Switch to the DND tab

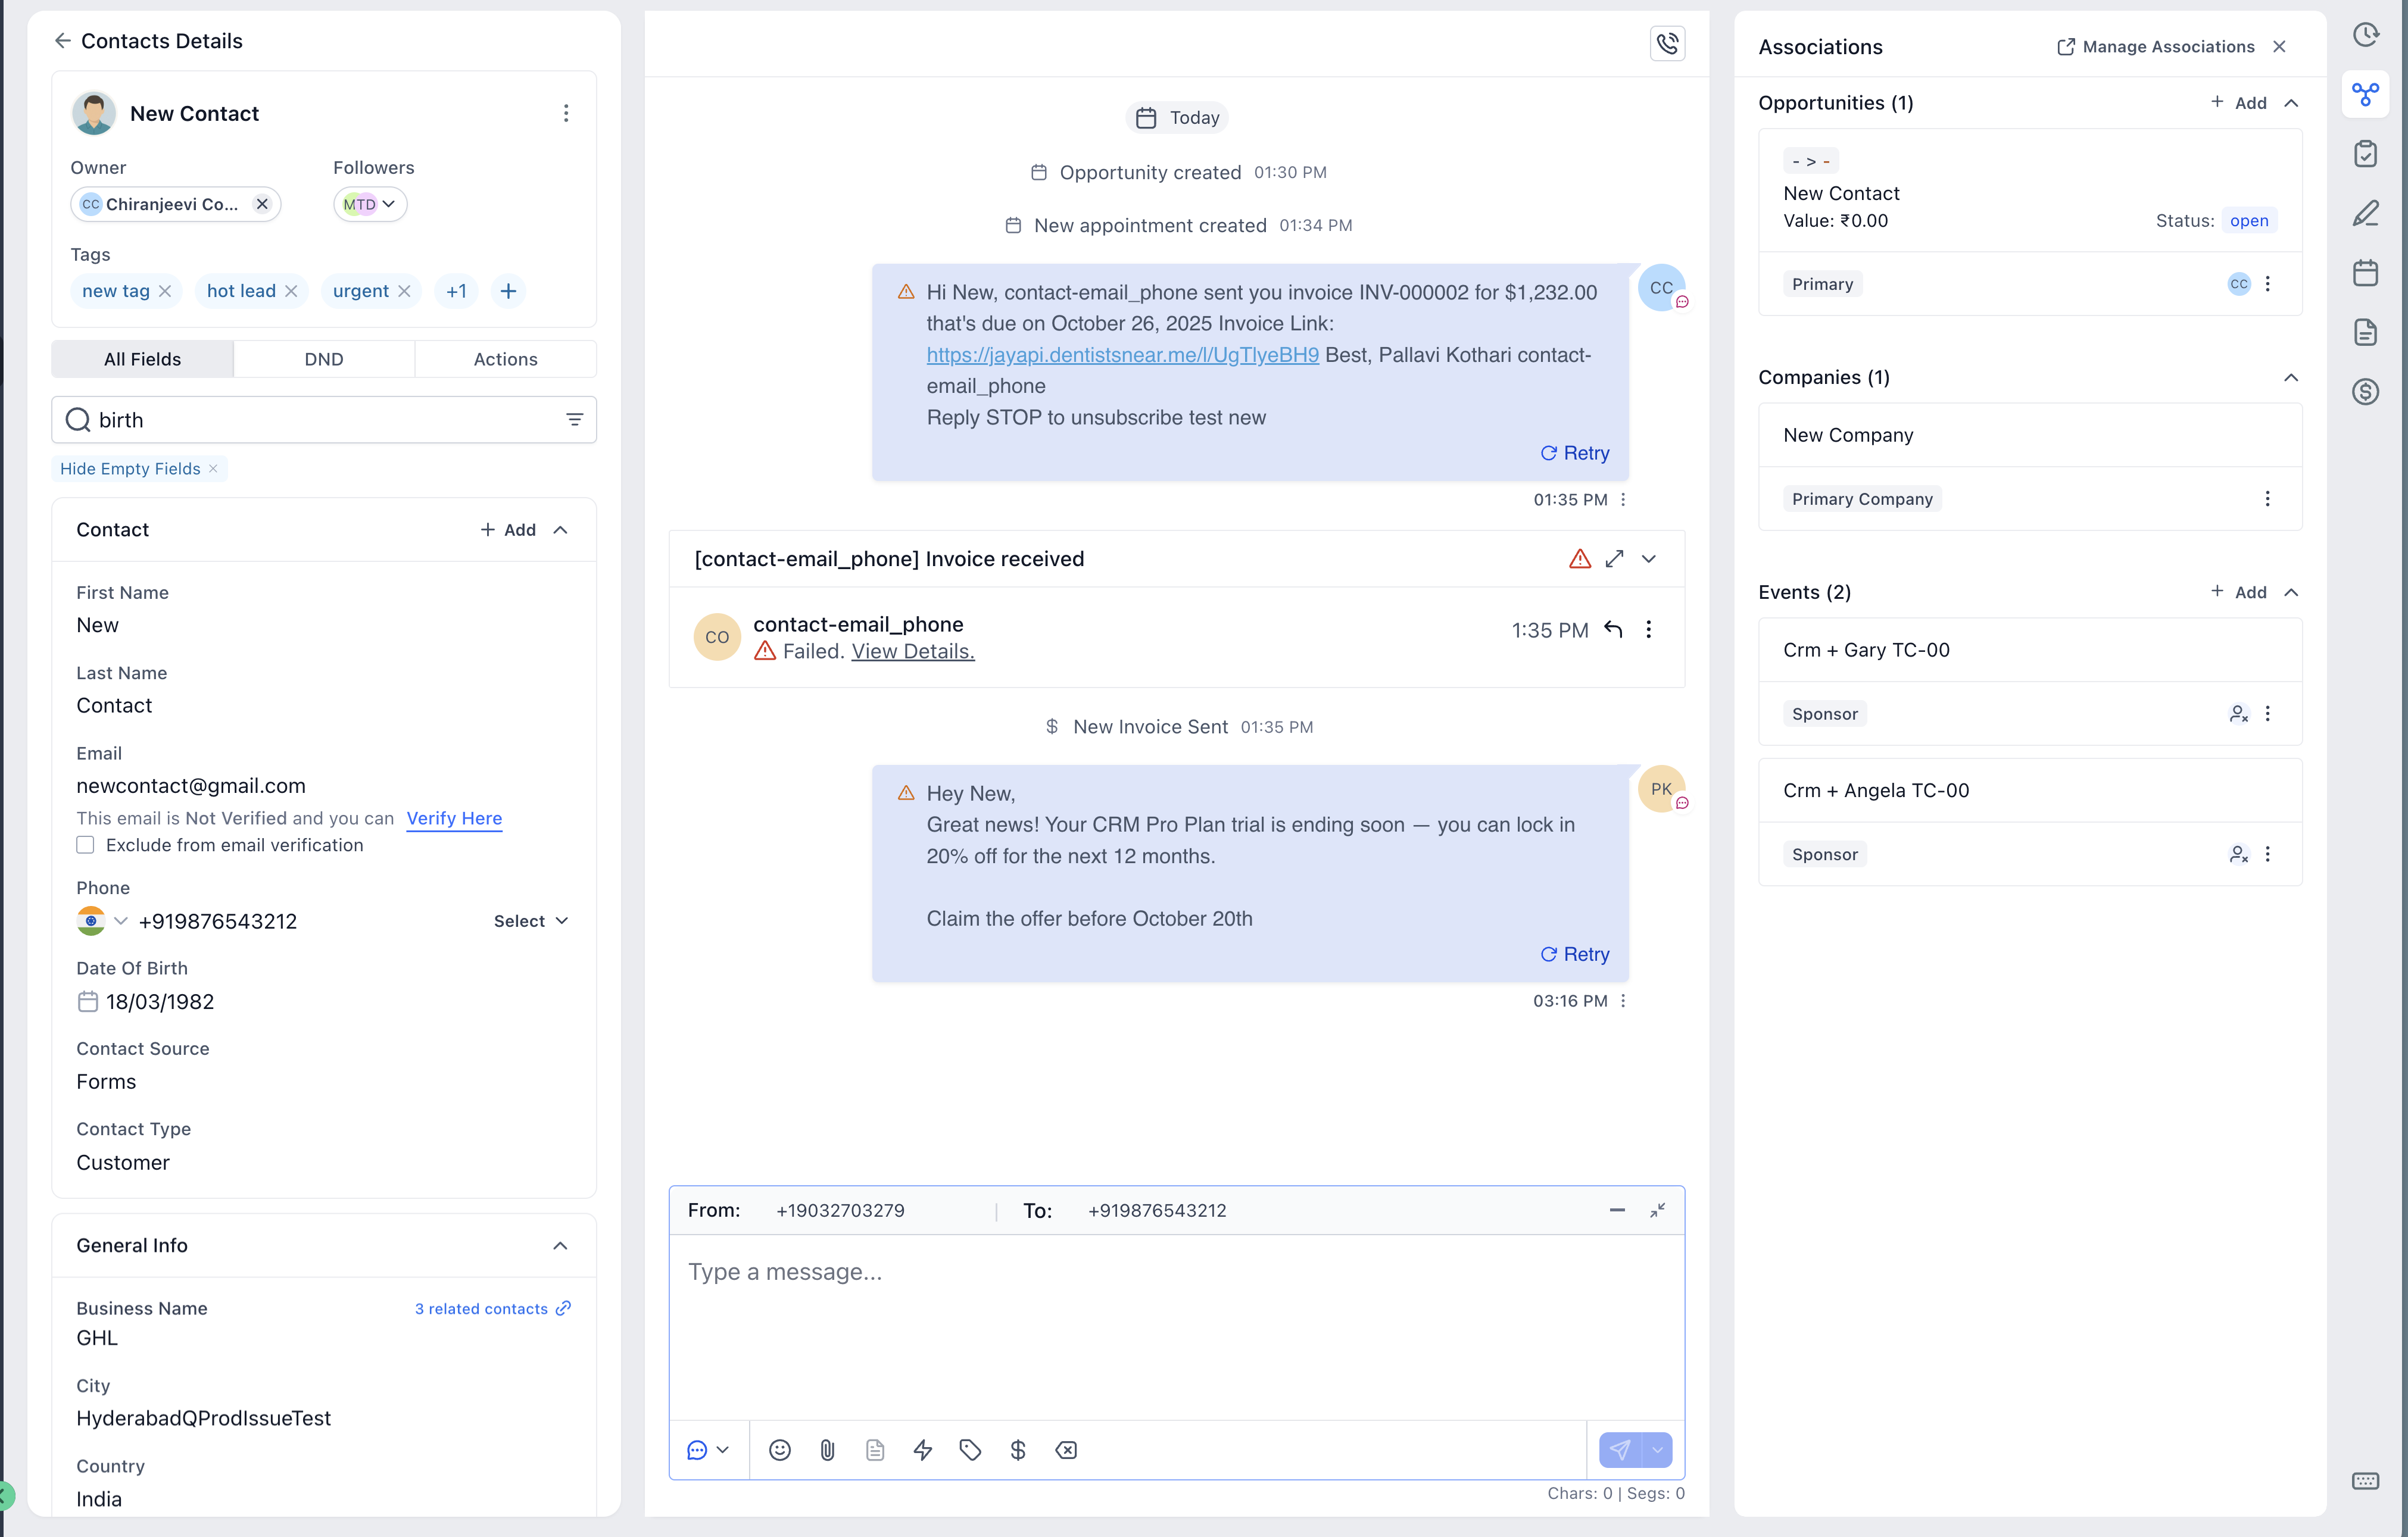(x=323, y=359)
